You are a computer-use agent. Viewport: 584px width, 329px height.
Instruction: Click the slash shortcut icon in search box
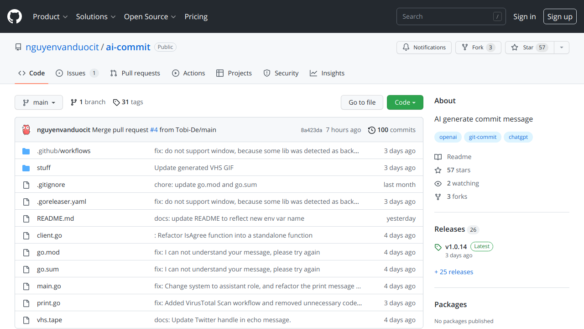(x=497, y=16)
